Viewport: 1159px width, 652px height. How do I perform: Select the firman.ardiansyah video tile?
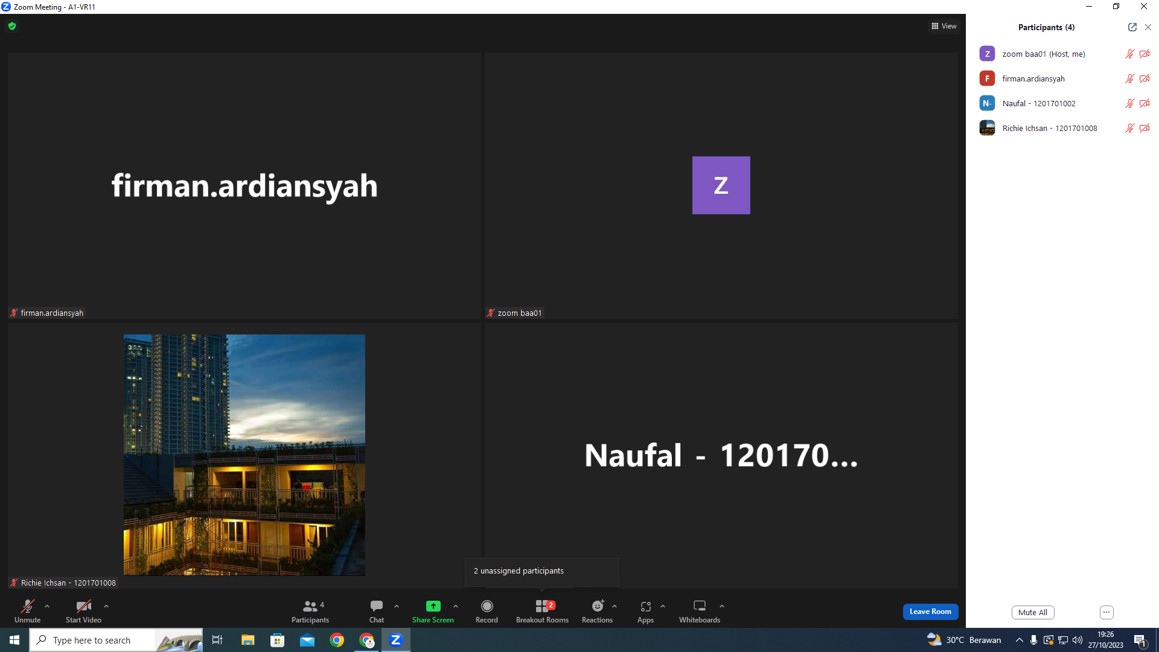tap(244, 185)
